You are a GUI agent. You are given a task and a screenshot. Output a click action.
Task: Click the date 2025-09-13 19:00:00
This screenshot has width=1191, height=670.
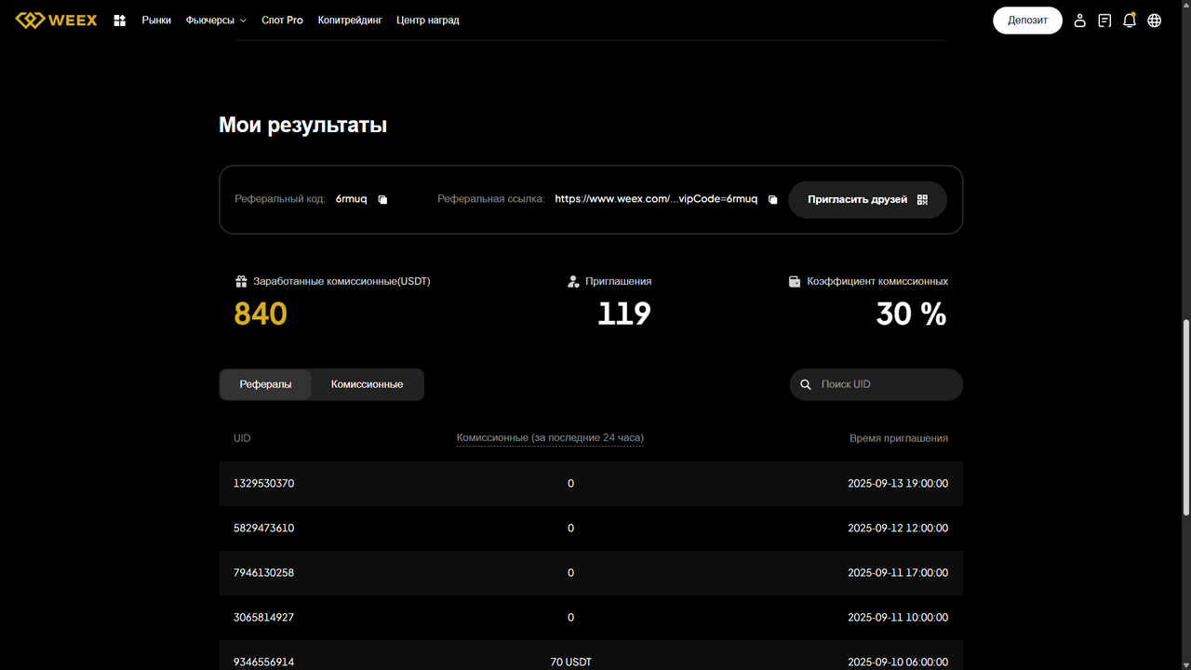click(x=898, y=484)
